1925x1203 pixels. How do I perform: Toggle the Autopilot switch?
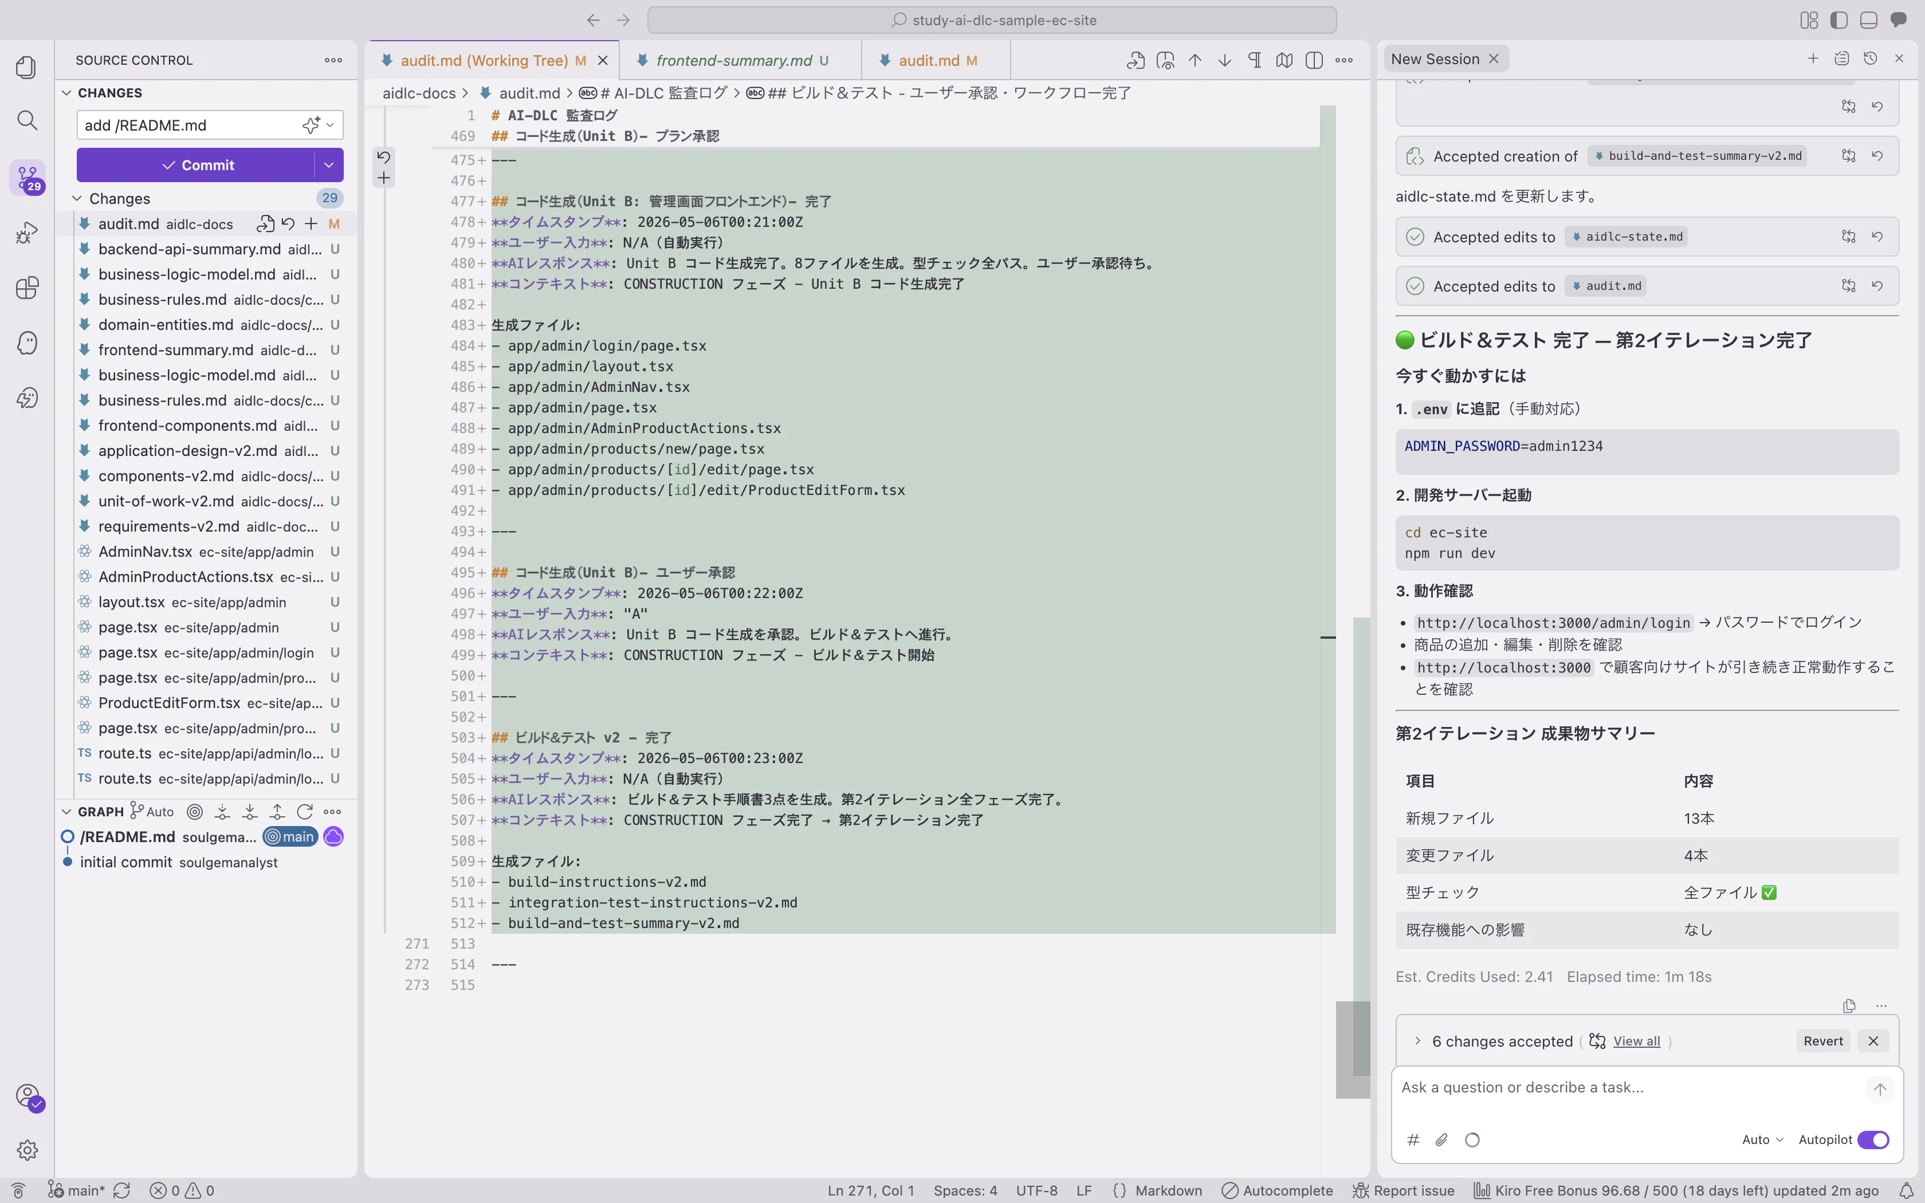tap(1873, 1140)
